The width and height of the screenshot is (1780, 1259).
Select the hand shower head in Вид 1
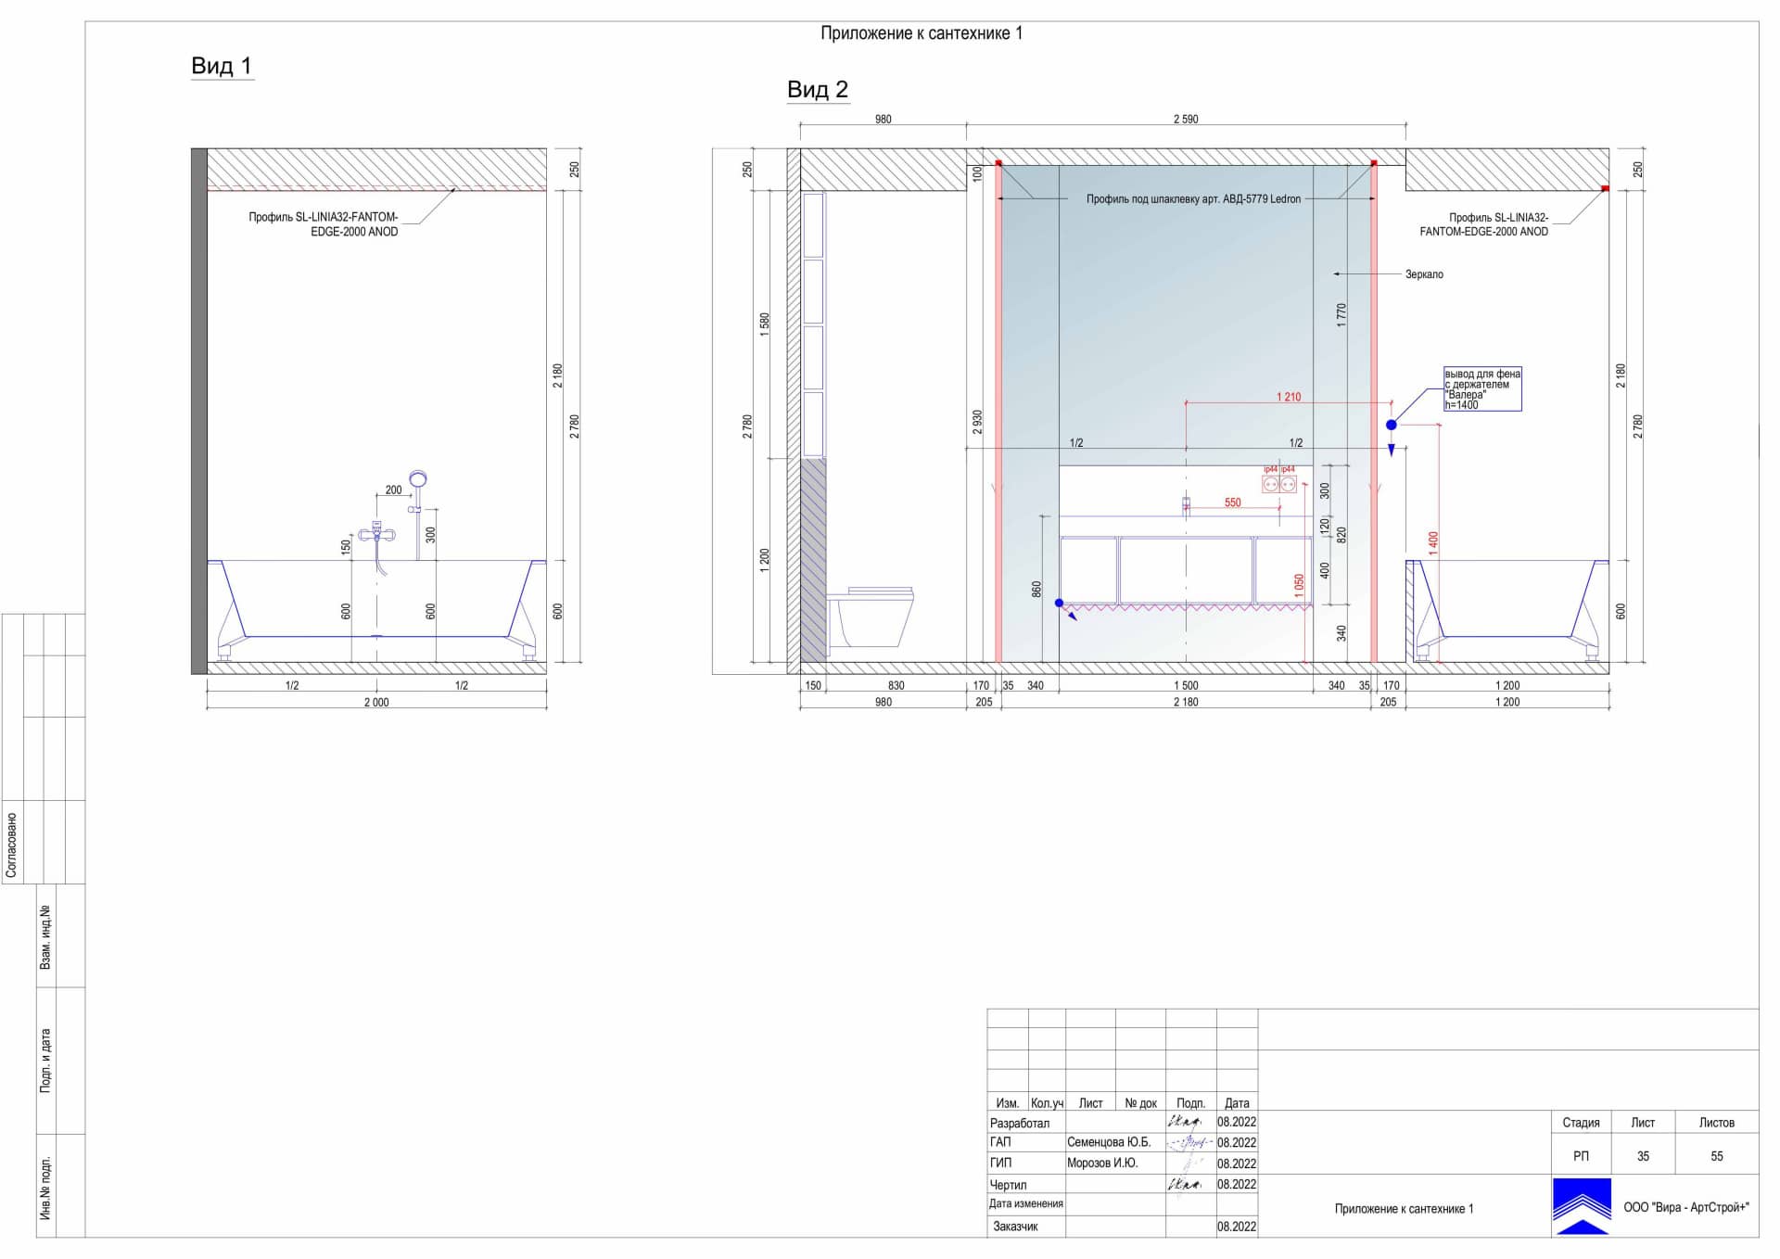[418, 479]
